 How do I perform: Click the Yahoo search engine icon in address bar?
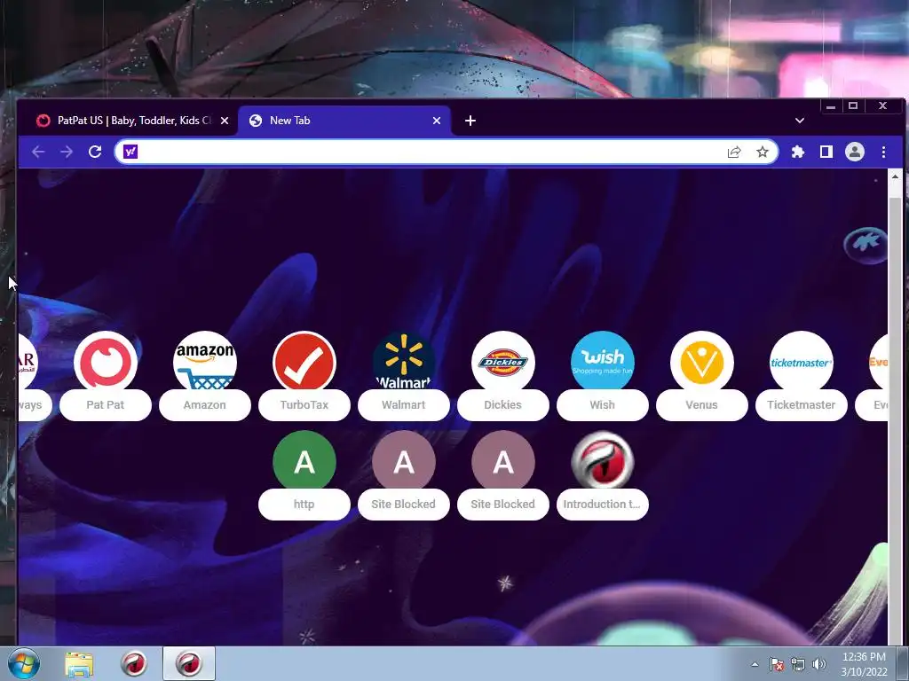pos(130,152)
